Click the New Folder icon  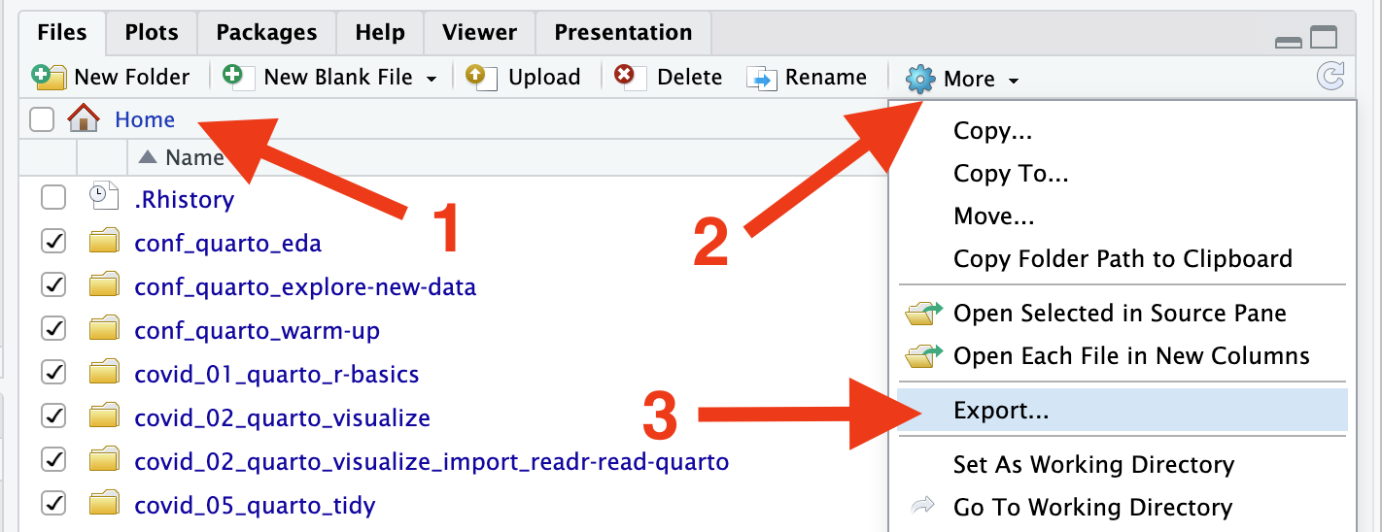click(49, 77)
